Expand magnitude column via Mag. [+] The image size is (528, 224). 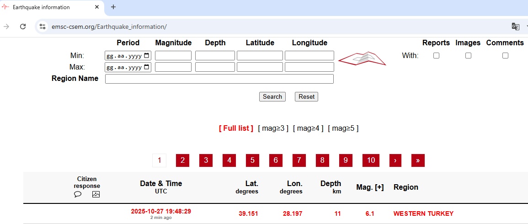[x=370, y=187]
